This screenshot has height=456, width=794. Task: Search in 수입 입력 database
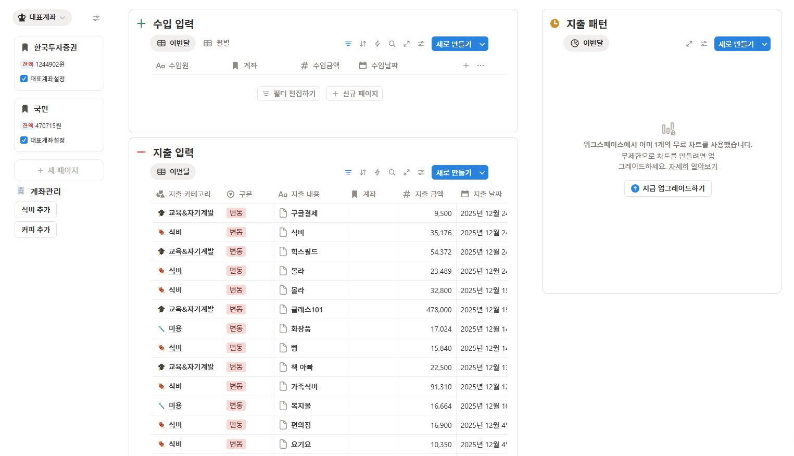tap(392, 44)
